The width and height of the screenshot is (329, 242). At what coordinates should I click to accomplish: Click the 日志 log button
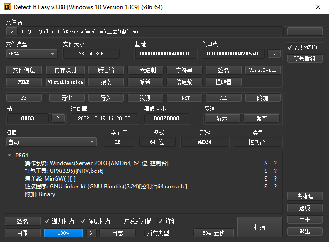click(118, 233)
